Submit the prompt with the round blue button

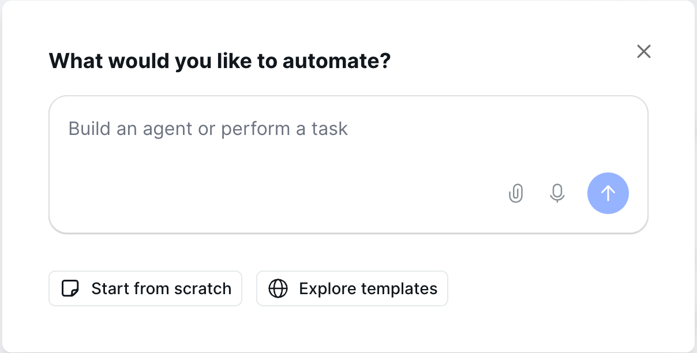click(608, 193)
